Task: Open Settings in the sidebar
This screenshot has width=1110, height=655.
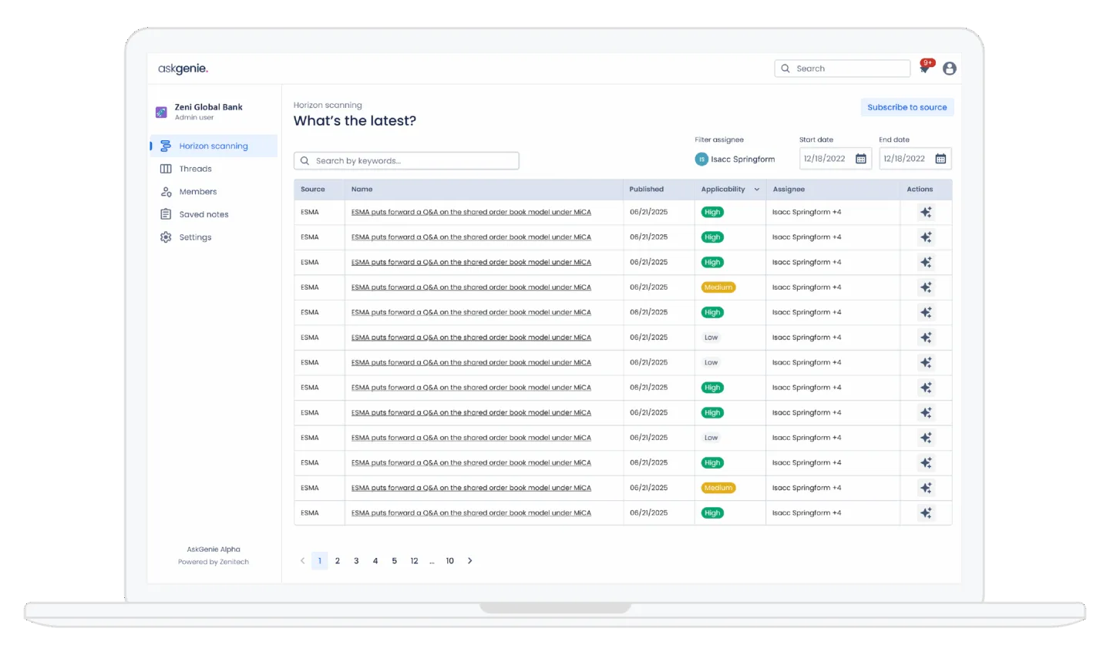Action: point(195,237)
